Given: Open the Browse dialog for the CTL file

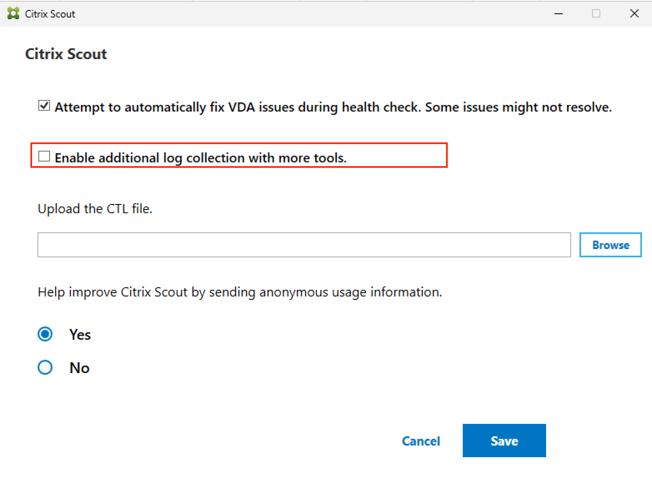Looking at the screenshot, I should (610, 245).
